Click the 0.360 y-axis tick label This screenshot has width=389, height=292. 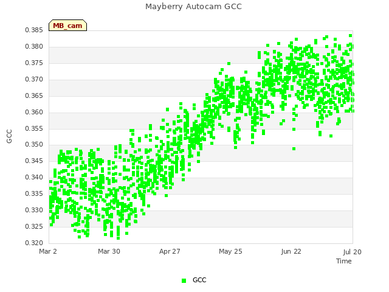[x=34, y=112]
